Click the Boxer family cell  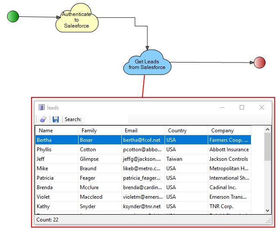(100, 140)
